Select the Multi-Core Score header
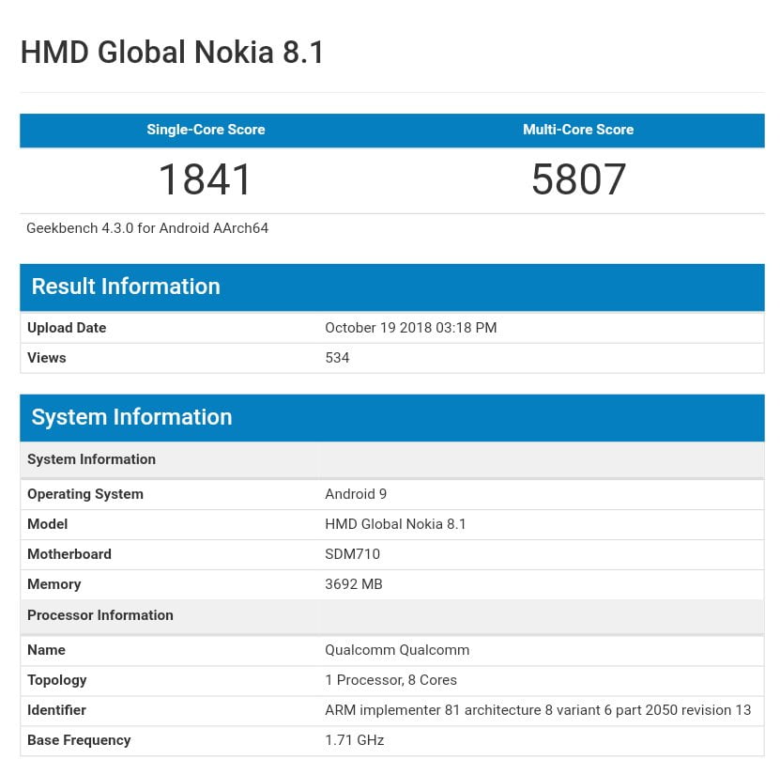Viewport: 780px width, 775px height. [578, 130]
